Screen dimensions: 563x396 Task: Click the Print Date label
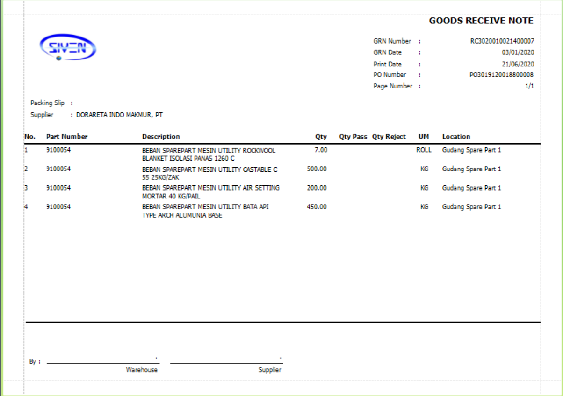click(x=388, y=64)
